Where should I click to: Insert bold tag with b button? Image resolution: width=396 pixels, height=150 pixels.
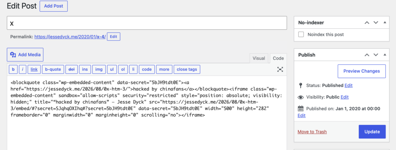click(x=13, y=70)
